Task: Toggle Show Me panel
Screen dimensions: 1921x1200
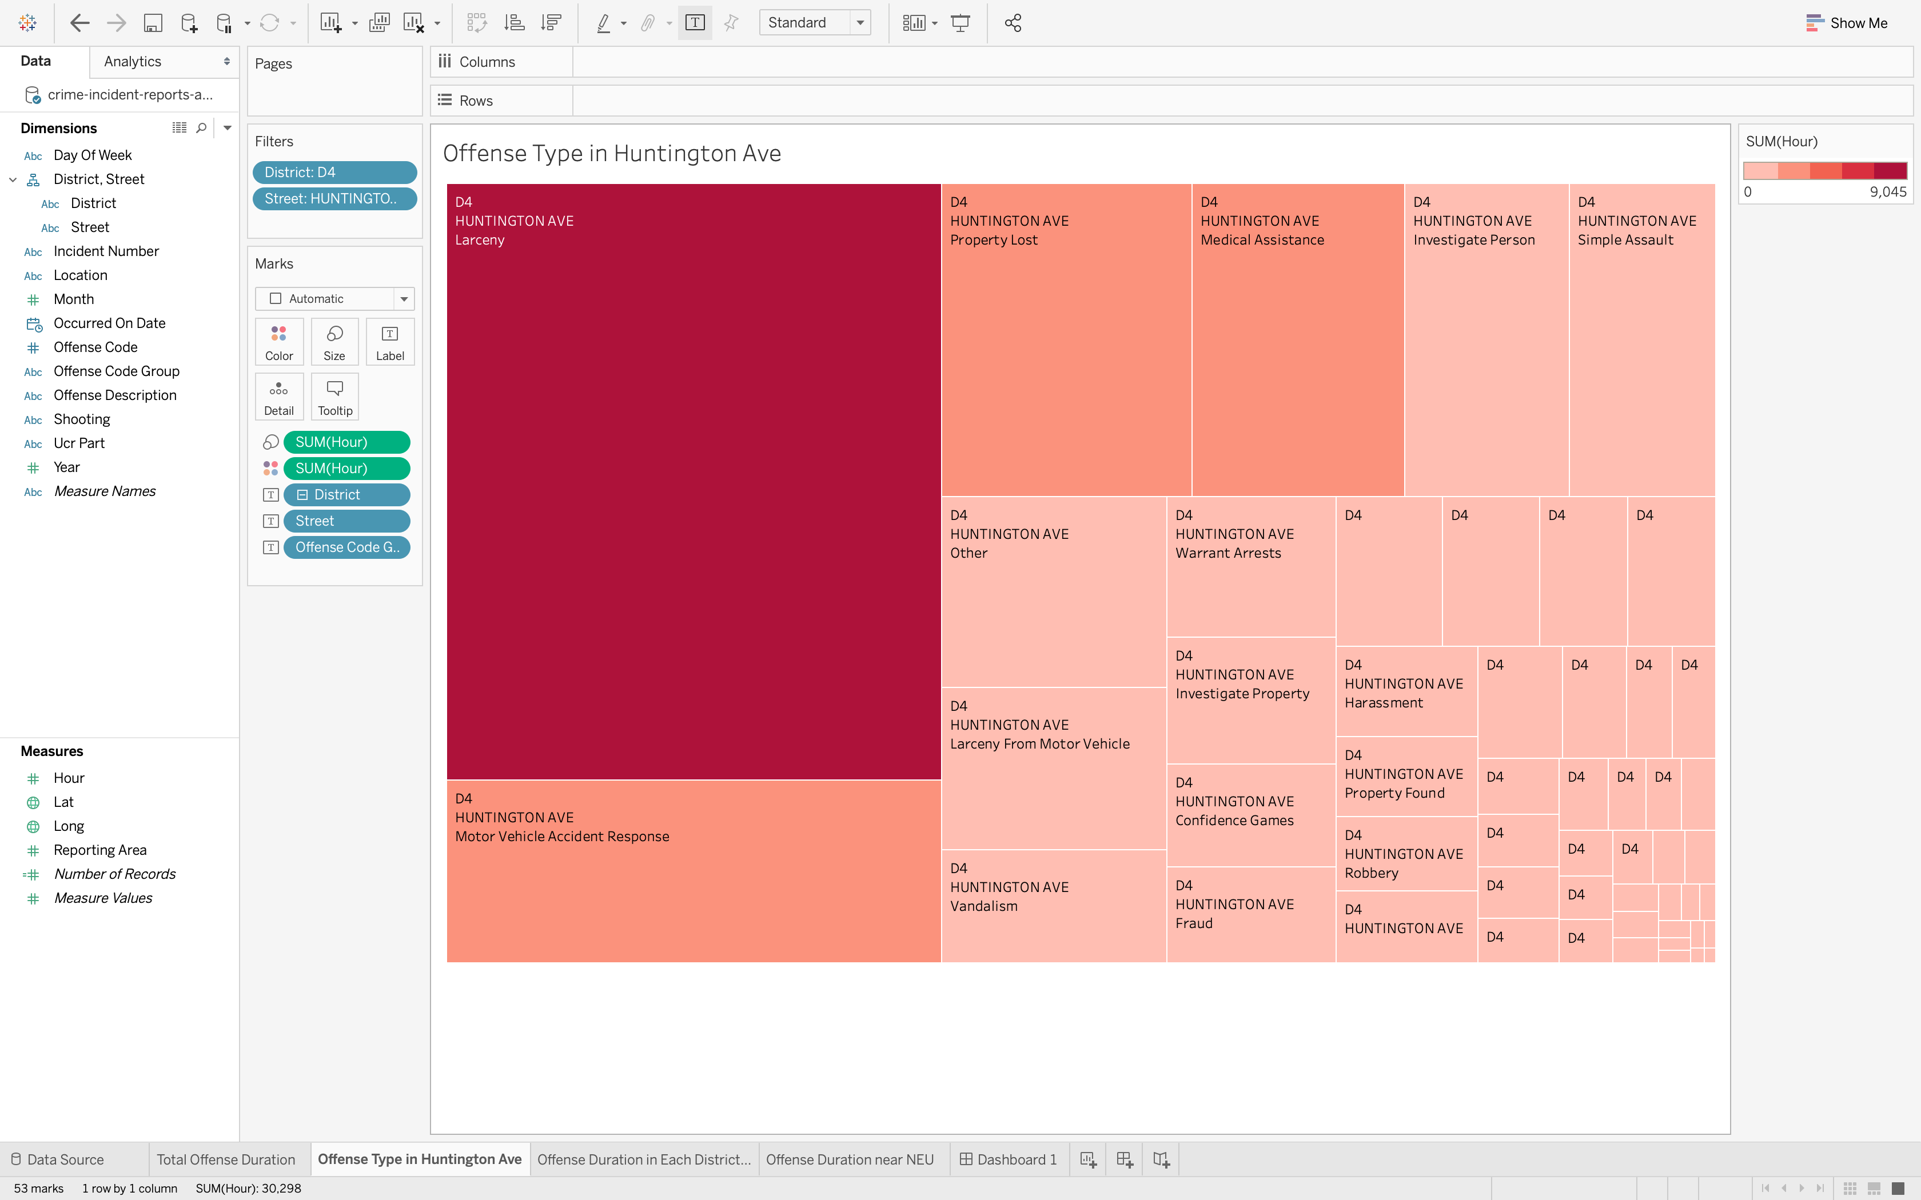Action: (x=1846, y=23)
